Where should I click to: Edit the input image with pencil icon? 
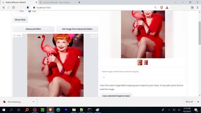pyautogui.click(x=92, y=36)
